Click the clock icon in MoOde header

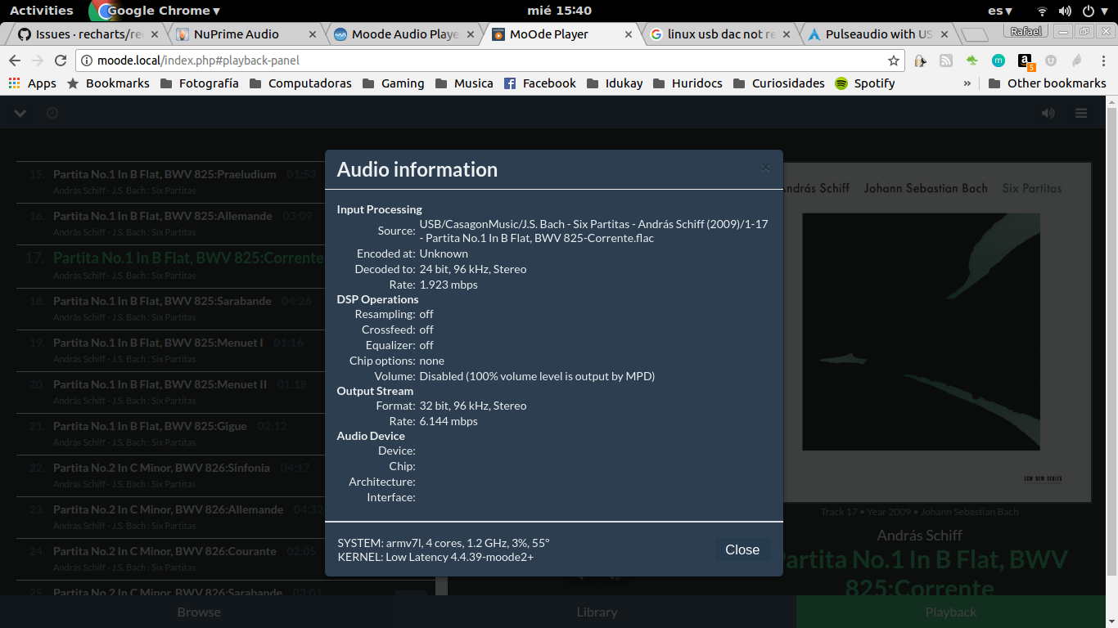point(52,113)
